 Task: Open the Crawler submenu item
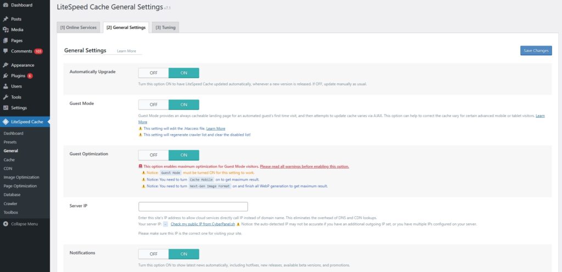[10, 204]
